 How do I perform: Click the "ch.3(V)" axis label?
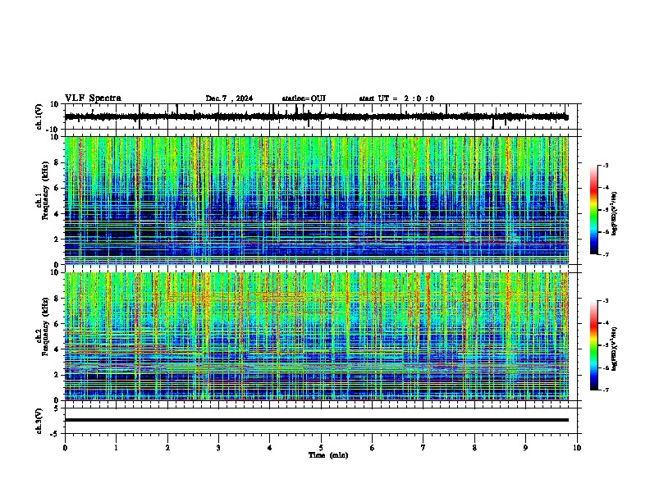click(40, 421)
